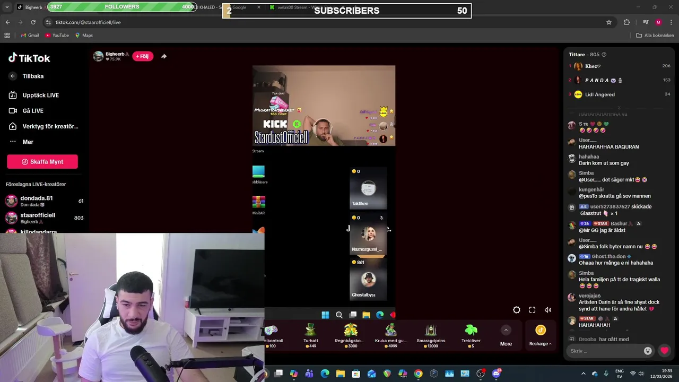This screenshot has width=679, height=382.
Task: Open Discord in taskbar
Action: pyautogui.click(x=496, y=374)
